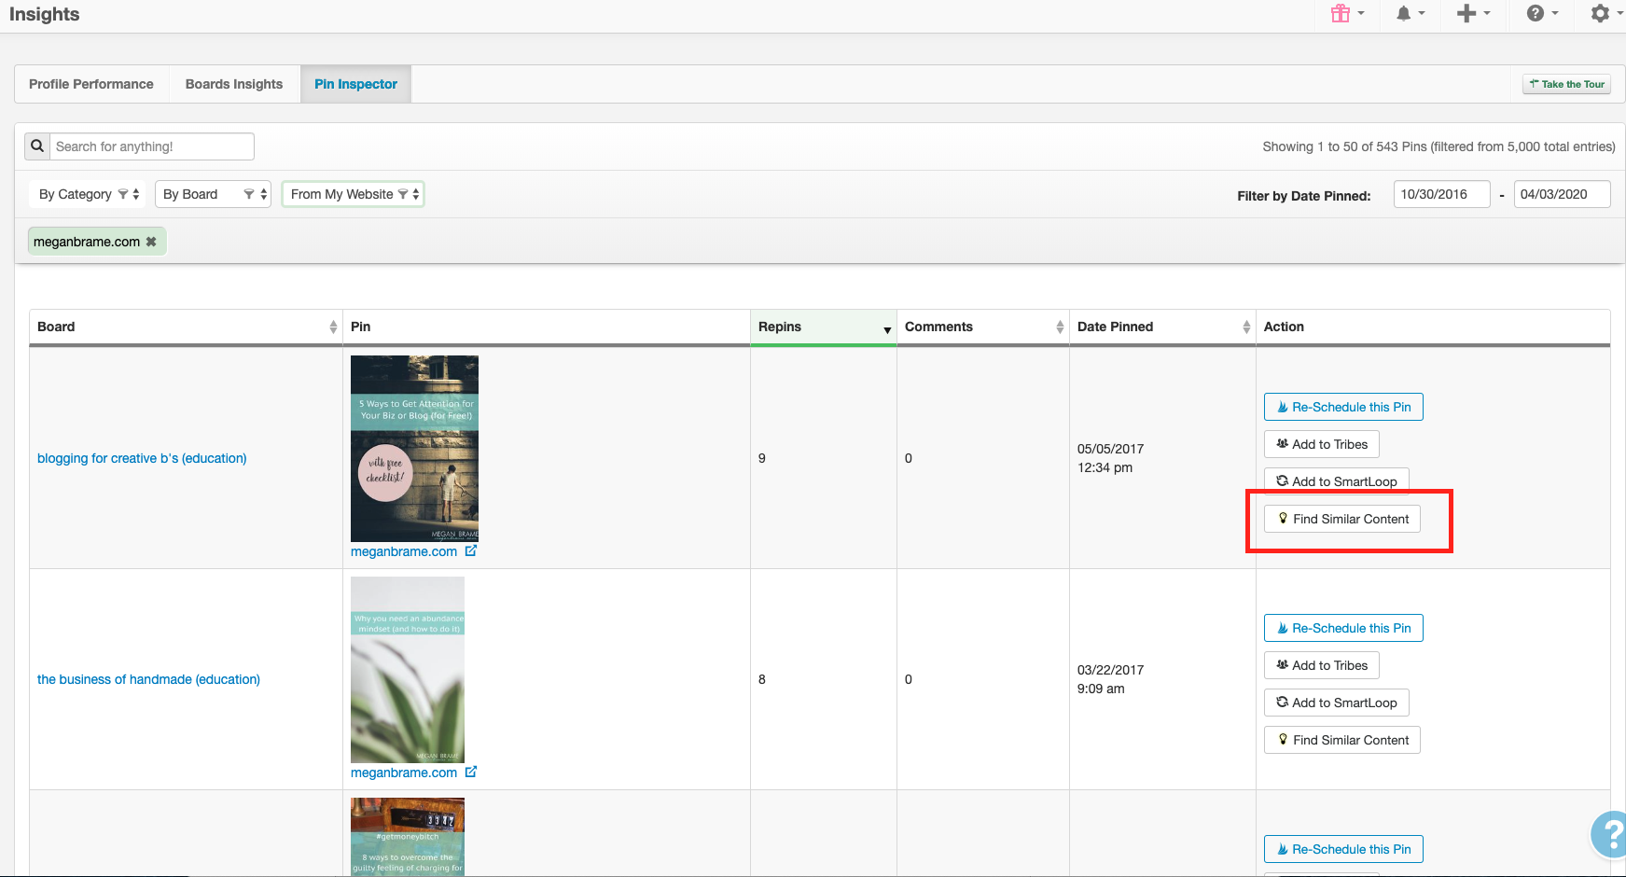Open the By Category filter dropdown
Image resolution: width=1626 pixels, height=877 pixels.
(88, 194)
